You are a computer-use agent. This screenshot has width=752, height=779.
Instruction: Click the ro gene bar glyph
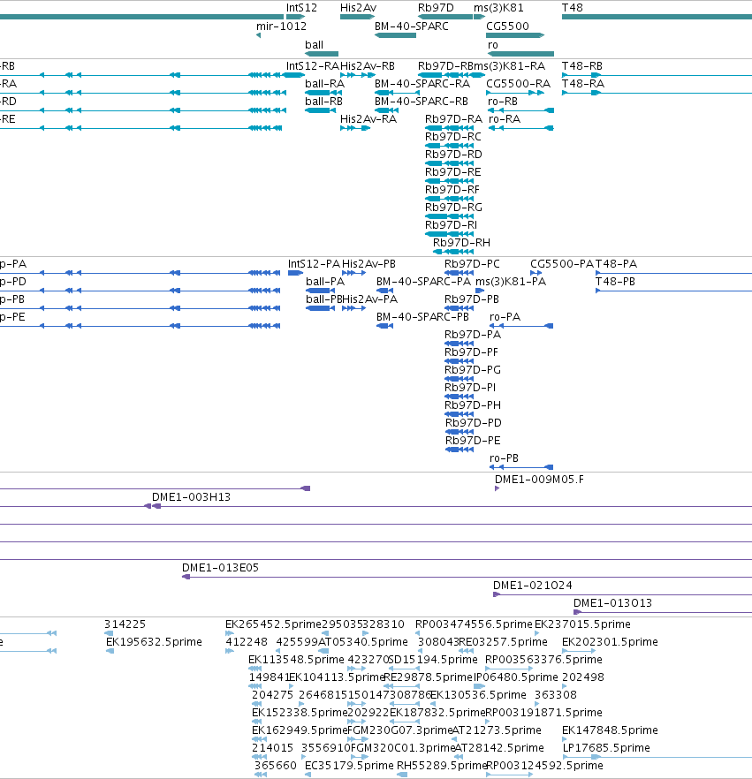click(520, 54)
